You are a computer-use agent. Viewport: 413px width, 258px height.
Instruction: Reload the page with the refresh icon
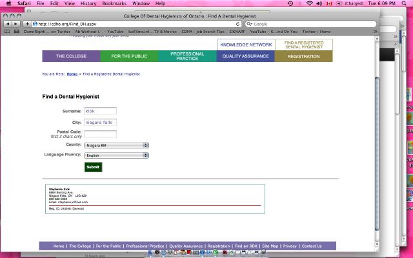[237, 24]
